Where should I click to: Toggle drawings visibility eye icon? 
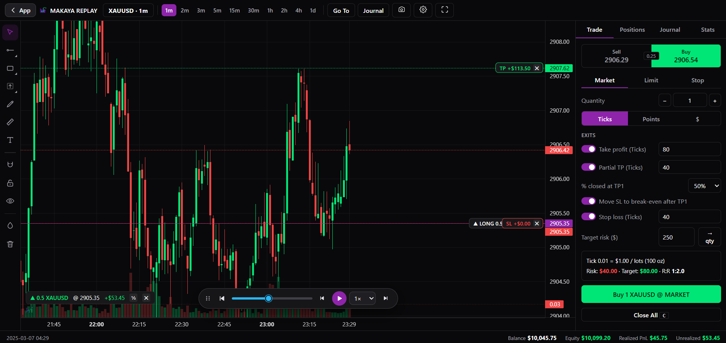coord(10,201)
